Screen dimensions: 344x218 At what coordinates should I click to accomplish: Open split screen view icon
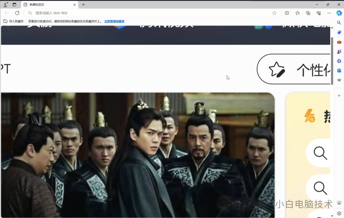coord(287,13)
